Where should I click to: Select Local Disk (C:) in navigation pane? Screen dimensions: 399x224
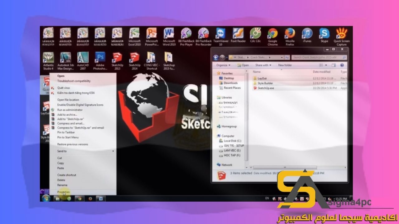[x=230, y=141]
